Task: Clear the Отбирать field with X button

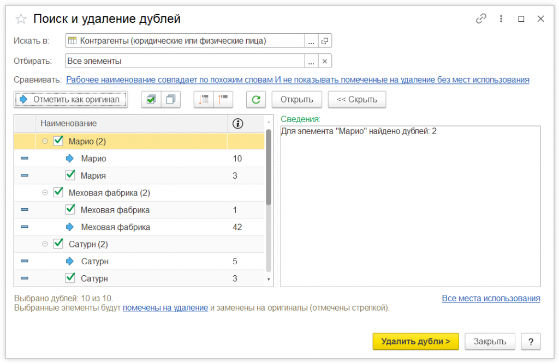Action: [325, 61]
